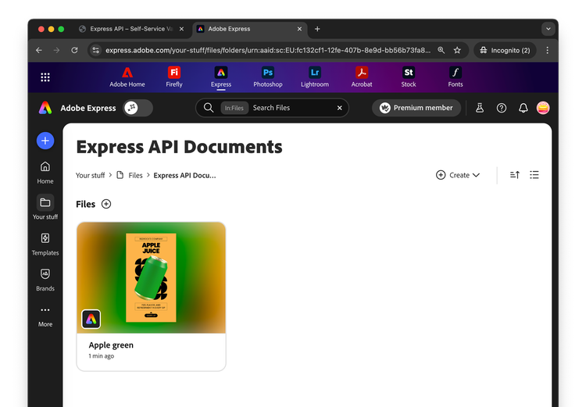This screenshot has height=407, width=586.
Task: Click the Incognito (2) indicator
Action: [x=505, y=50]
